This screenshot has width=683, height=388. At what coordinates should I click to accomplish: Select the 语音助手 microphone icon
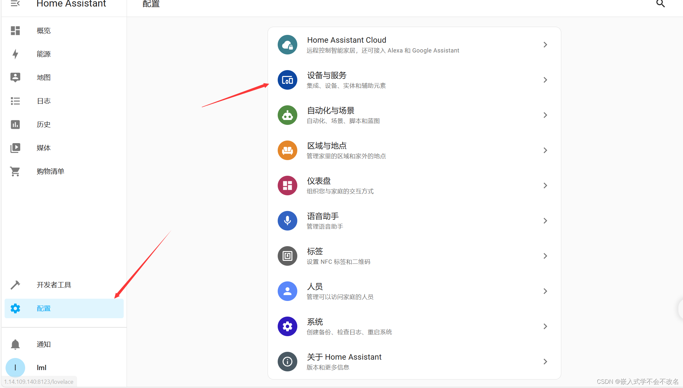(287, 221)
